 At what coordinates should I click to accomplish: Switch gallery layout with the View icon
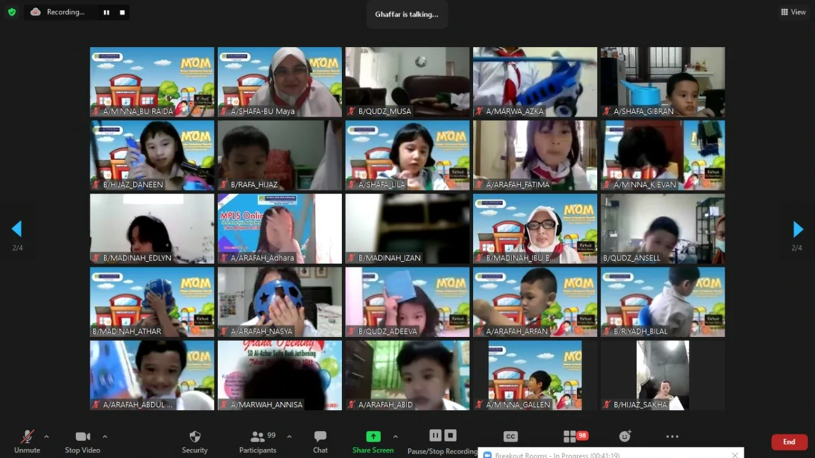pyautogui.click(x=793, y=11)
